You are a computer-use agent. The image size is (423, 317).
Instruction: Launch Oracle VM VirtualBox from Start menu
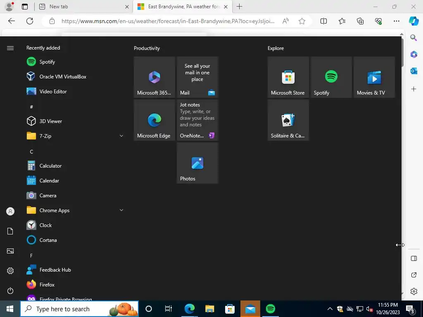click(x=75, y=76)
